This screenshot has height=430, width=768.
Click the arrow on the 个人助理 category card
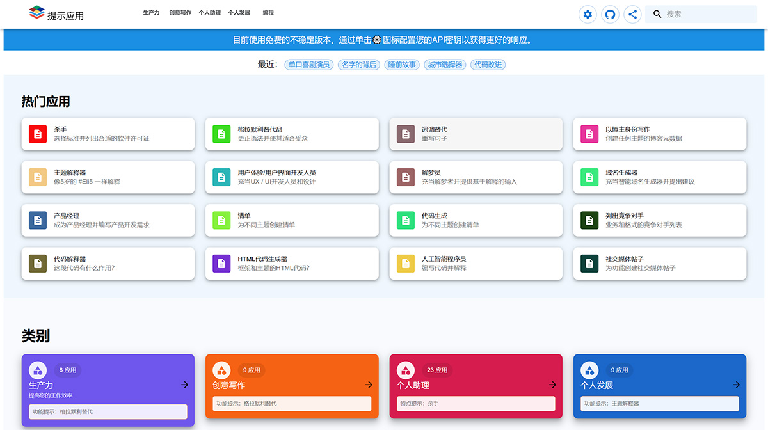pos(552,385)
